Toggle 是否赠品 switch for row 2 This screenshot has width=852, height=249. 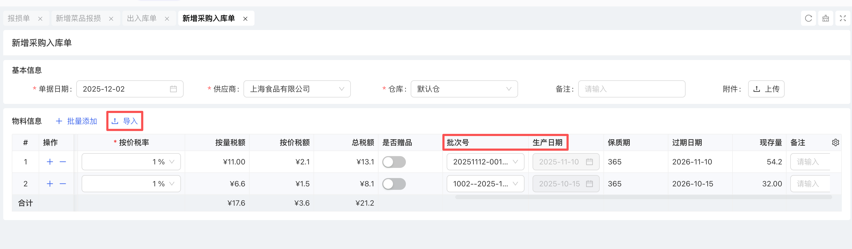pos(394,184)
